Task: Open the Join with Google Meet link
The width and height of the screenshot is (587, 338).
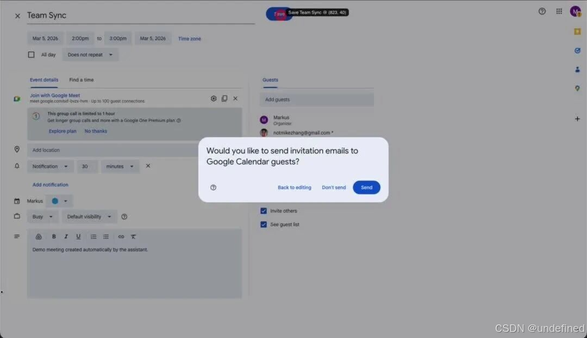Action: 55,96
